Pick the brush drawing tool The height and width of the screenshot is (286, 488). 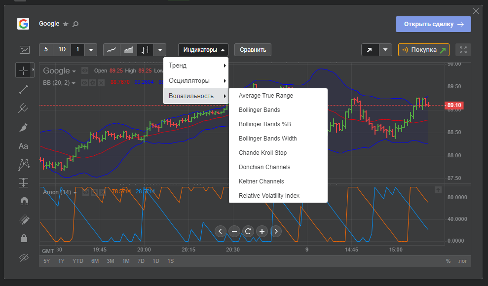coord(23,127)
